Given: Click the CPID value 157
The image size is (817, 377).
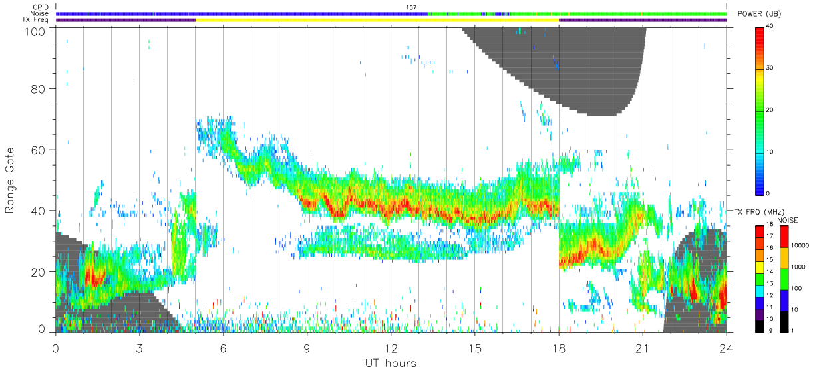Looking at the screenshot, I should 410,7.
